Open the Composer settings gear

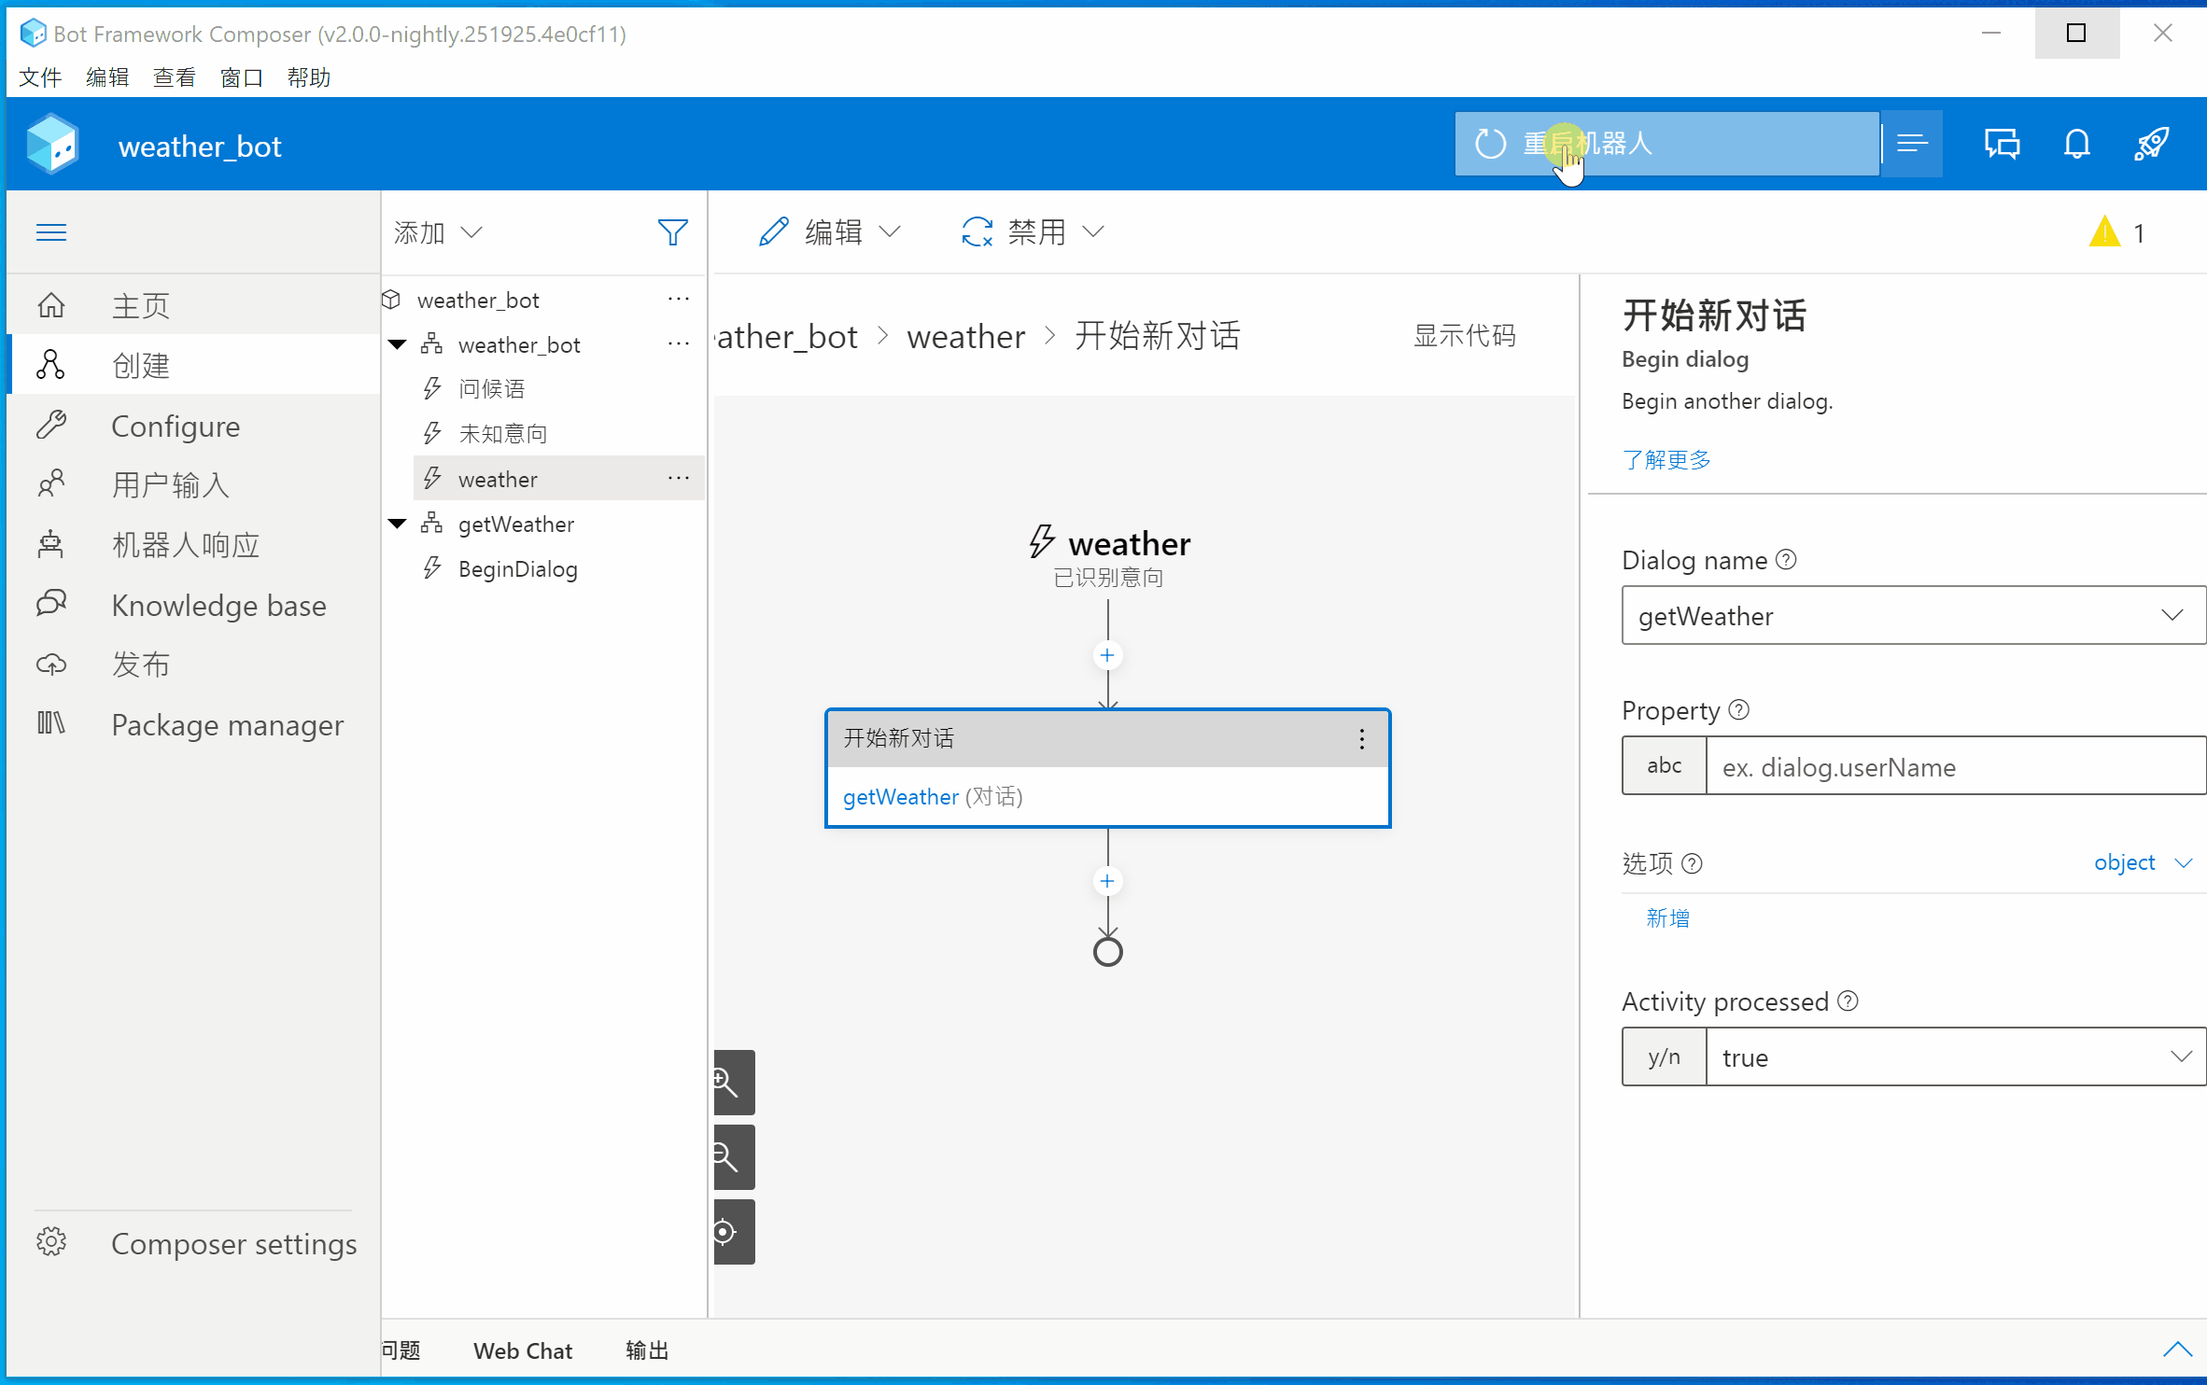[51, 1242]
